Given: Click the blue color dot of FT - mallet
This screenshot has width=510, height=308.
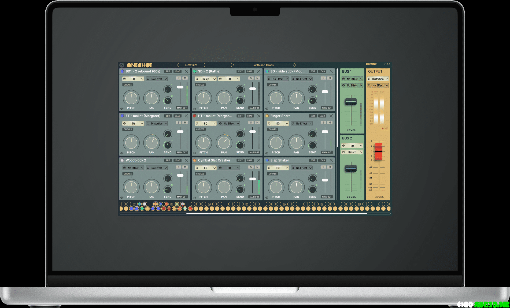Looking at the screenshot, I should (122, 116).
